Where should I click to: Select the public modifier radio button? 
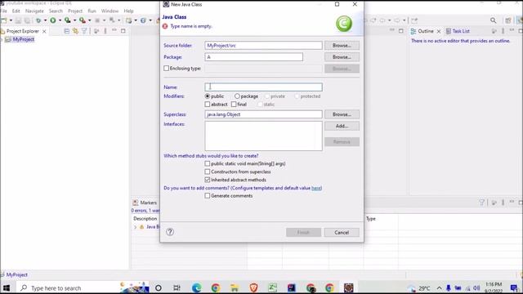click(208, 96)
